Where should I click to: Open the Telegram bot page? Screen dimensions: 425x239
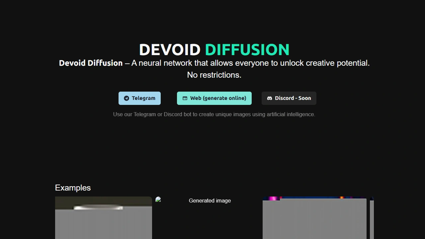(x=139, y=98)
